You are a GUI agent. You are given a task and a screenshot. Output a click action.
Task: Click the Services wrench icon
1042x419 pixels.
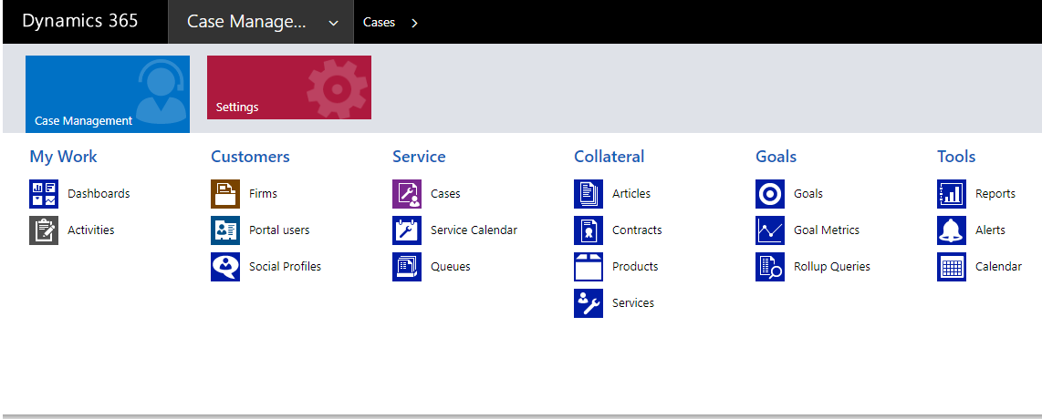(x=589, y=303)
